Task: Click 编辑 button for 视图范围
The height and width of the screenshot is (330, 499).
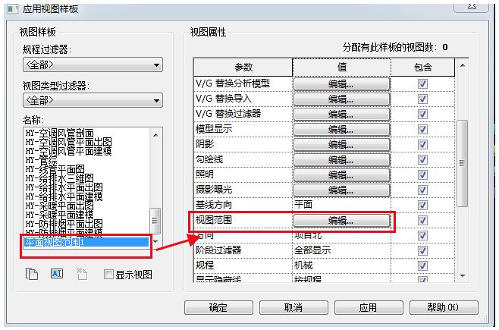Action: (x=341, y=221)
